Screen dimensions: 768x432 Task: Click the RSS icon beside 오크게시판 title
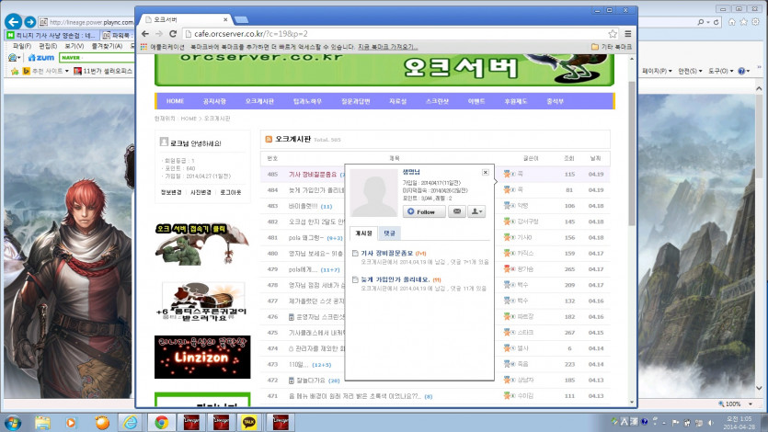tap(269, 139)
